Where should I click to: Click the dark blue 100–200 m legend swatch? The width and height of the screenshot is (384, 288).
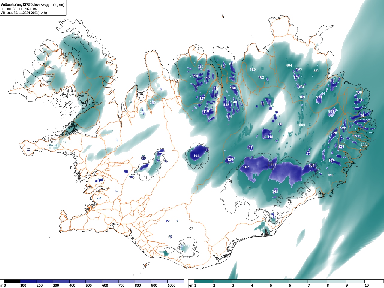[28, 281]
